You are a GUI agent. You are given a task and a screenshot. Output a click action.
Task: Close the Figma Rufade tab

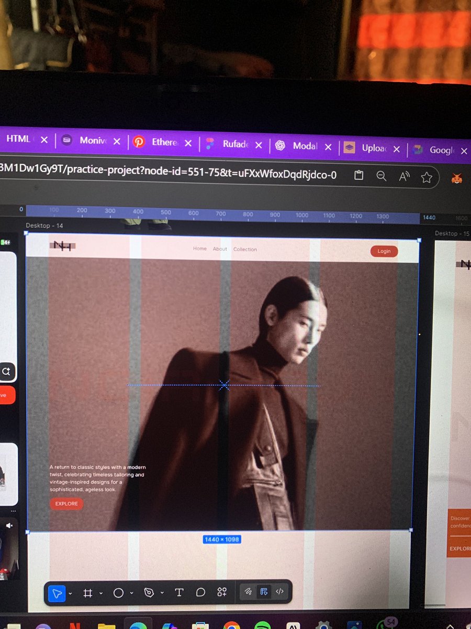point(258,145)
